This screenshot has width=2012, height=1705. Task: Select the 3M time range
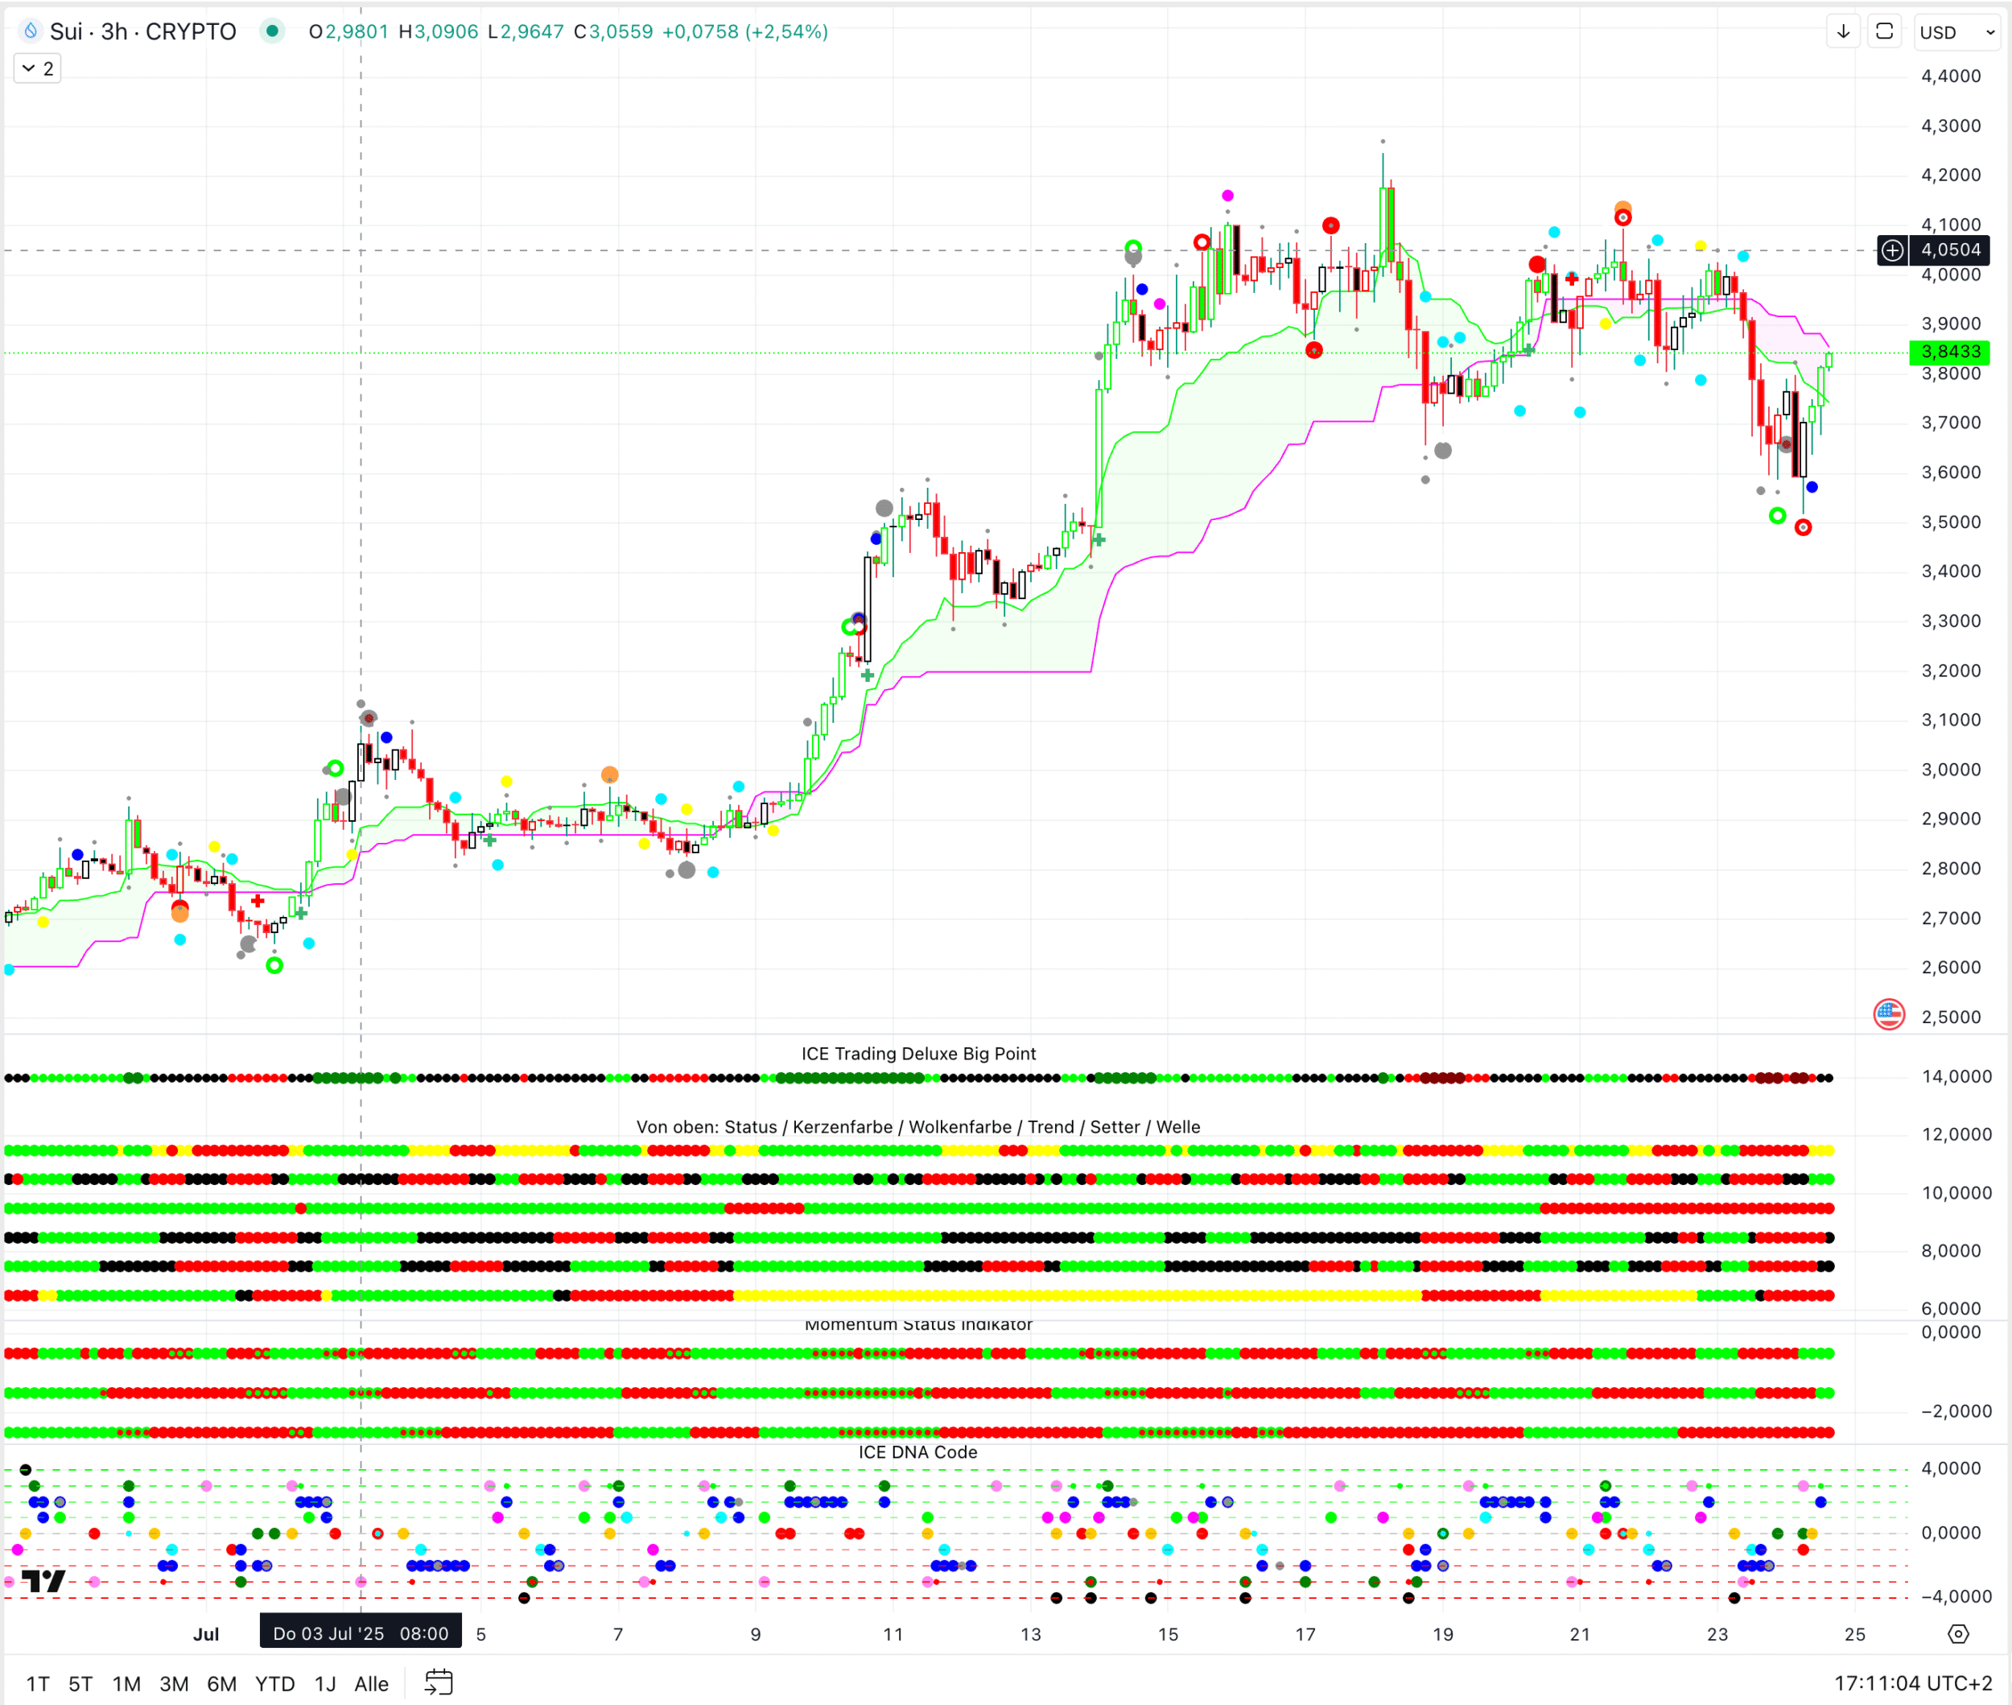[x=174, y=1684]
